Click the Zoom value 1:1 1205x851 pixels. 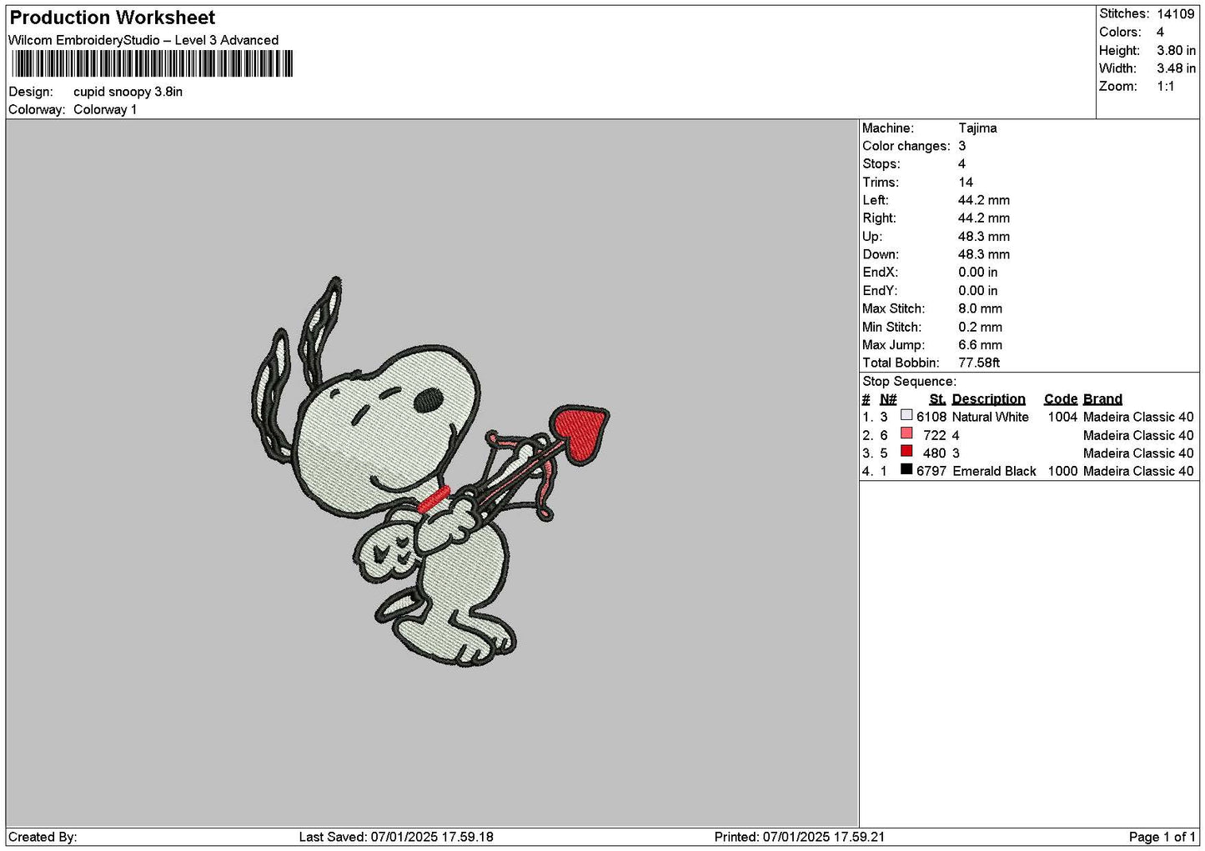point(1166,86)
